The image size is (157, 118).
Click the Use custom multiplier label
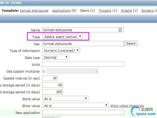pyautogui.click(x=23, y=71)
